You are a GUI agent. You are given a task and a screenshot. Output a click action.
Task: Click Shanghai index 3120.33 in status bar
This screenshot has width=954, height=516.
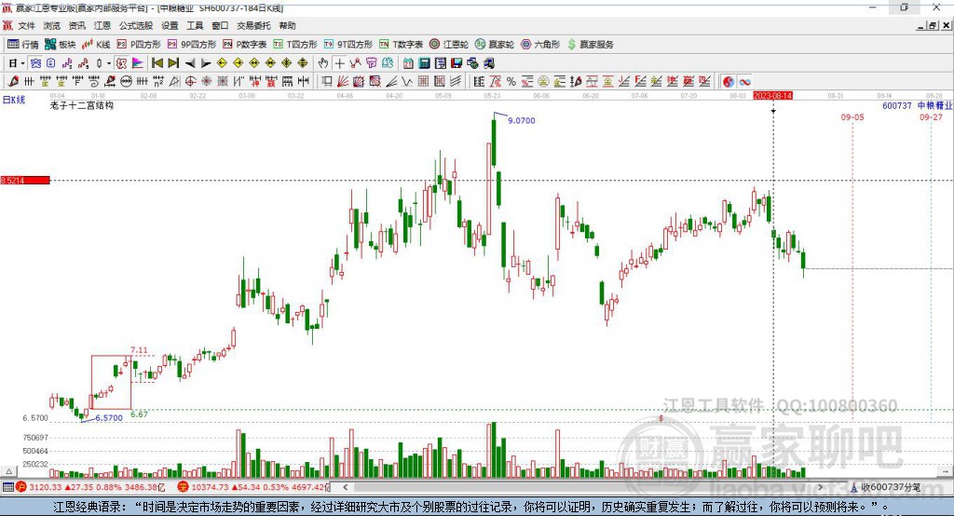[46, 487]
